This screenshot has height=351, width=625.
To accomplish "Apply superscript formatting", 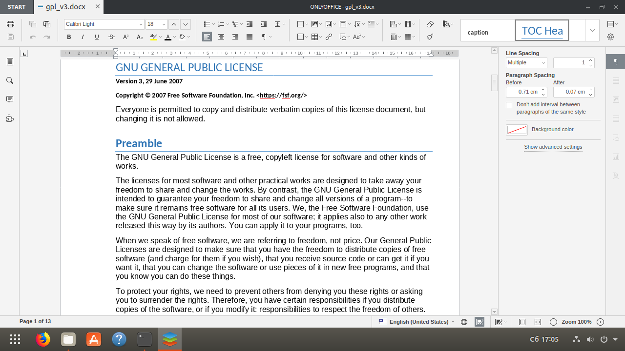I will (125, 37).
